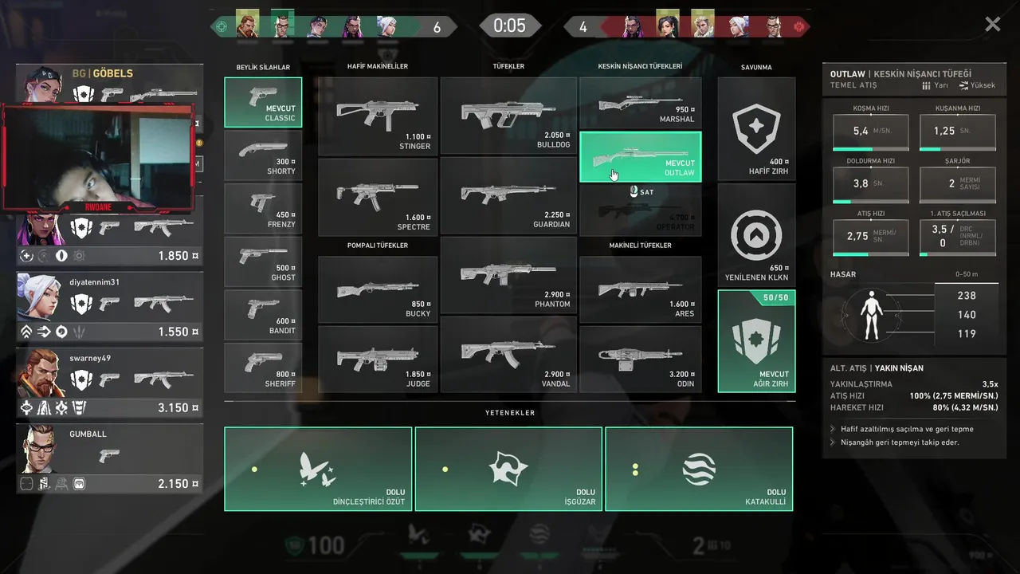This screenshot has width=1020, height=574.
Task: Click the POMPALI TÜFEKLER category header
Action: pyautogui.click(x=378, y=246)
